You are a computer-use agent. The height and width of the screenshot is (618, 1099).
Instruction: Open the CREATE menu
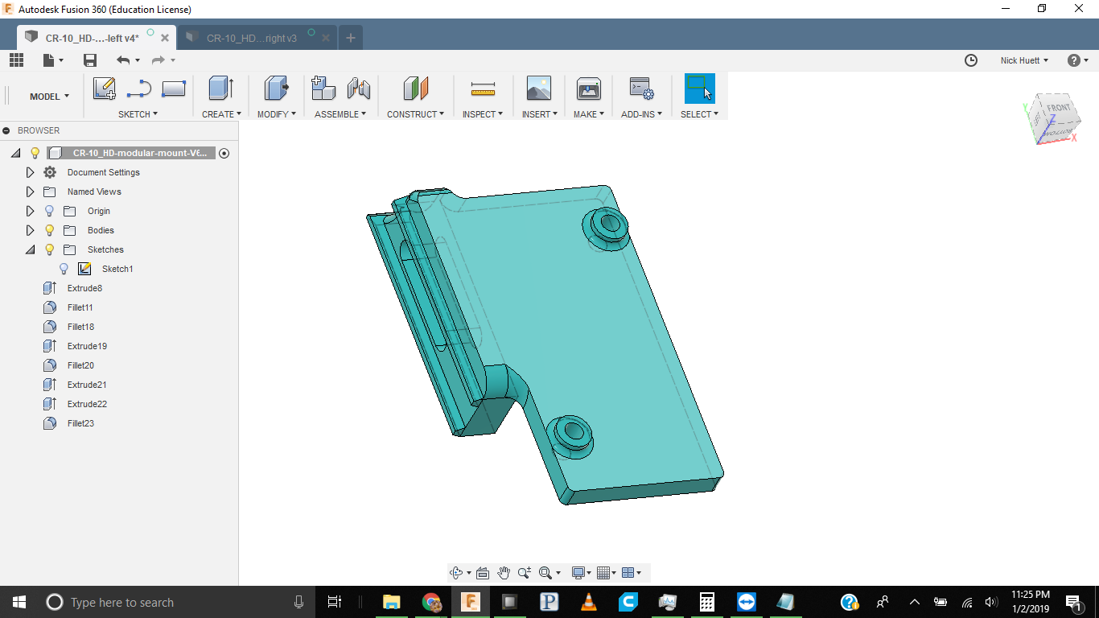221,114
